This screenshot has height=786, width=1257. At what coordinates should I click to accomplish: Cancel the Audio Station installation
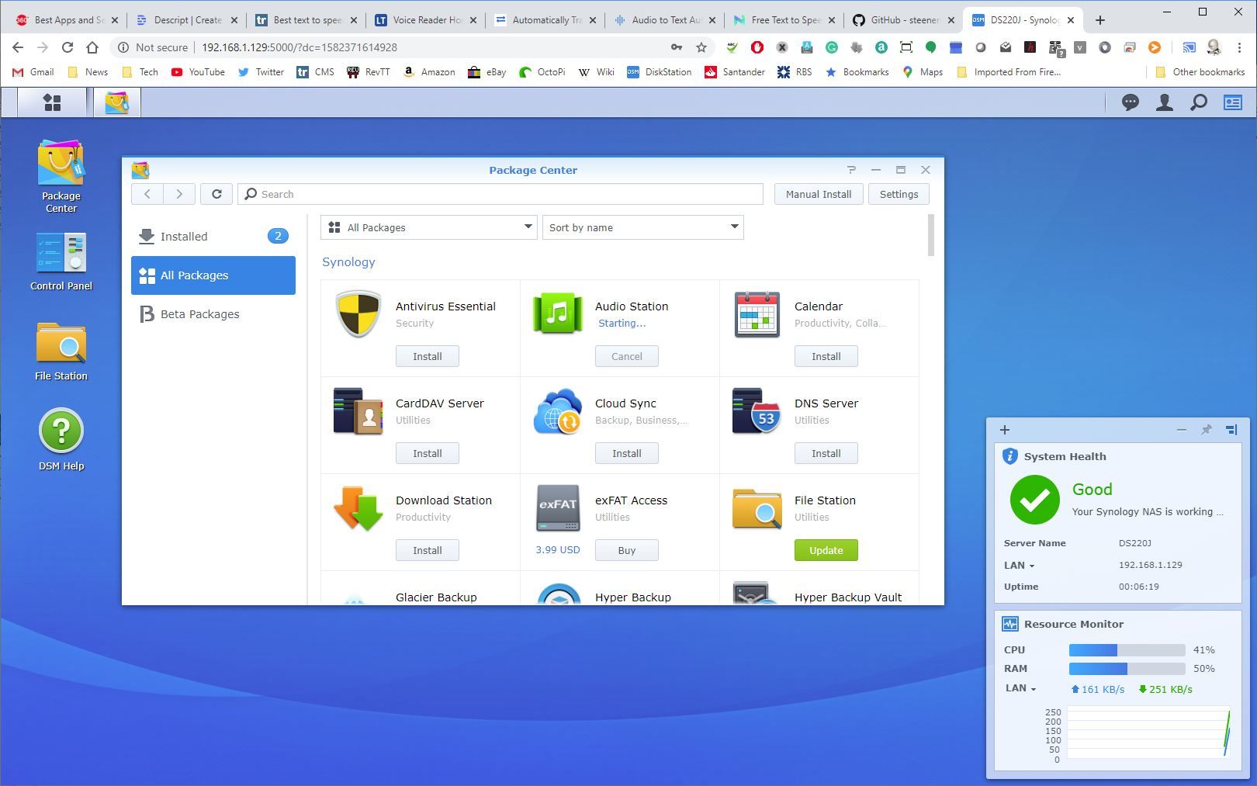point(626,356)
